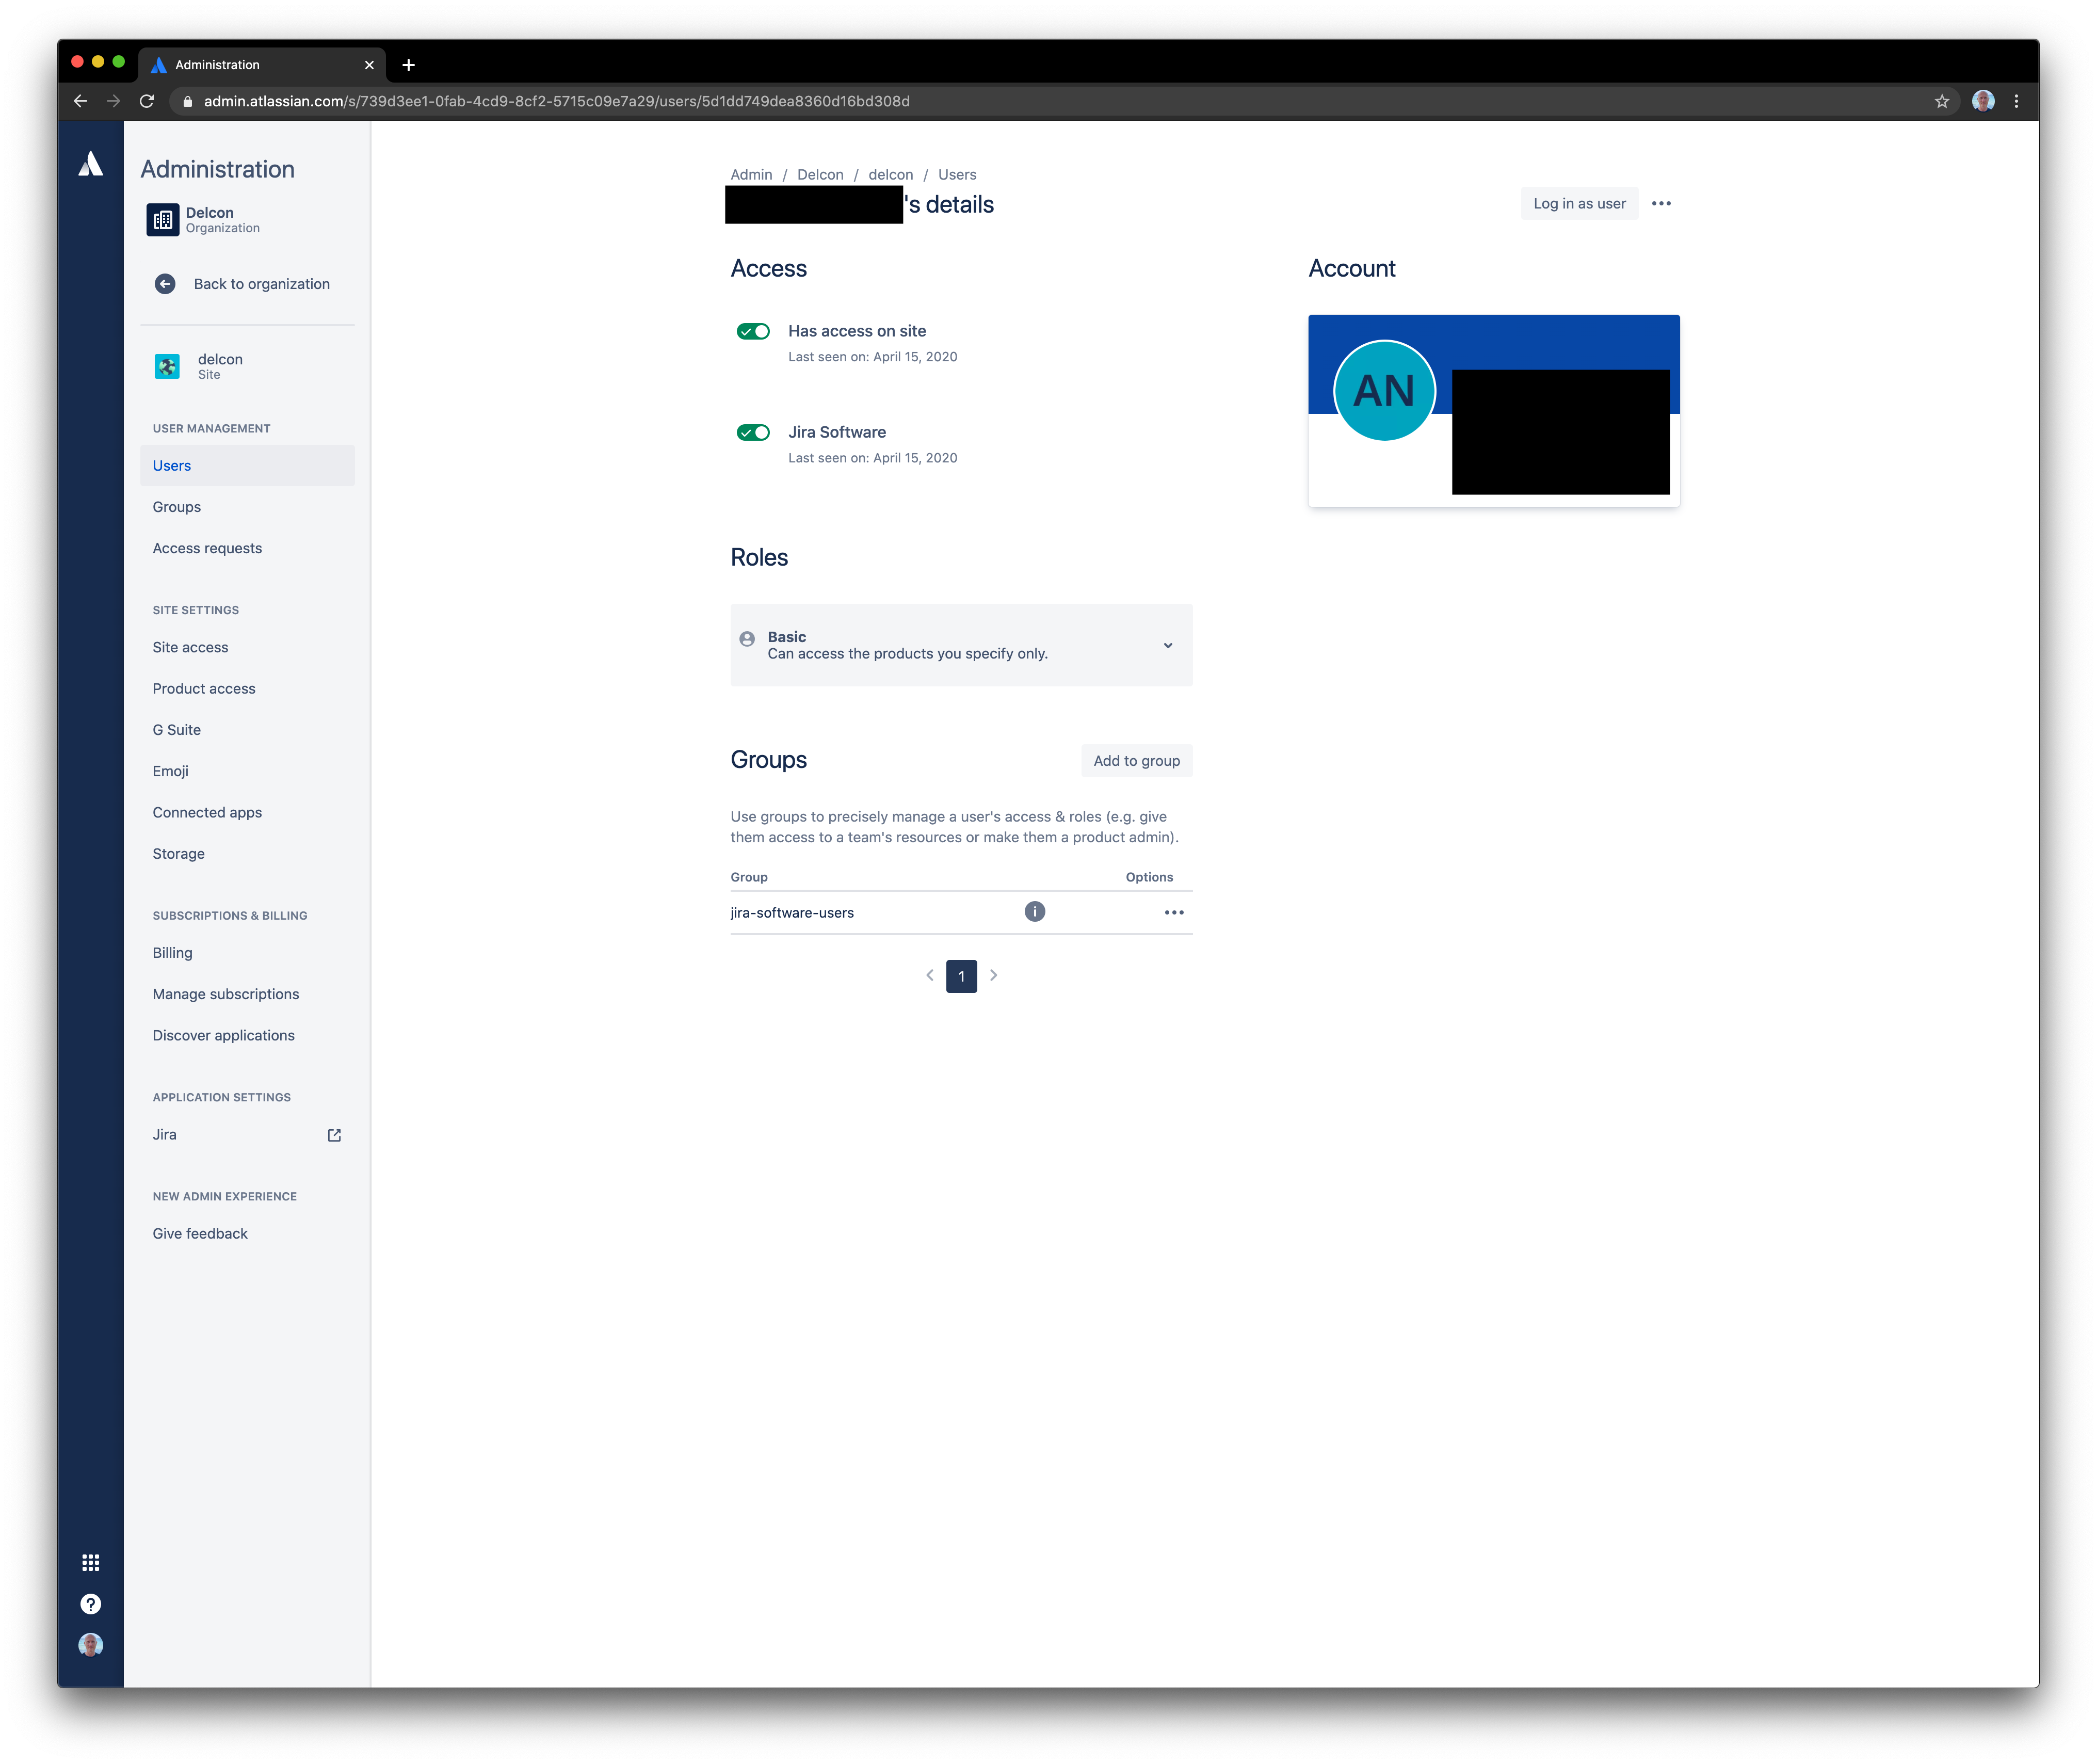This screenshot has width=2097, height=1764.
Task: Select Groups in User Management menu
Action: 176,506
